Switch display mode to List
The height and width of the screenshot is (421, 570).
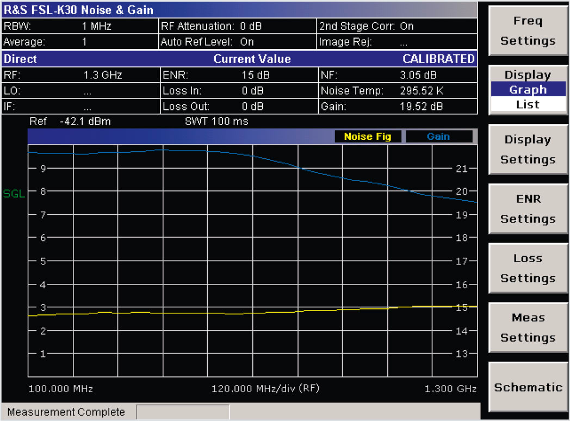point(528,104)
